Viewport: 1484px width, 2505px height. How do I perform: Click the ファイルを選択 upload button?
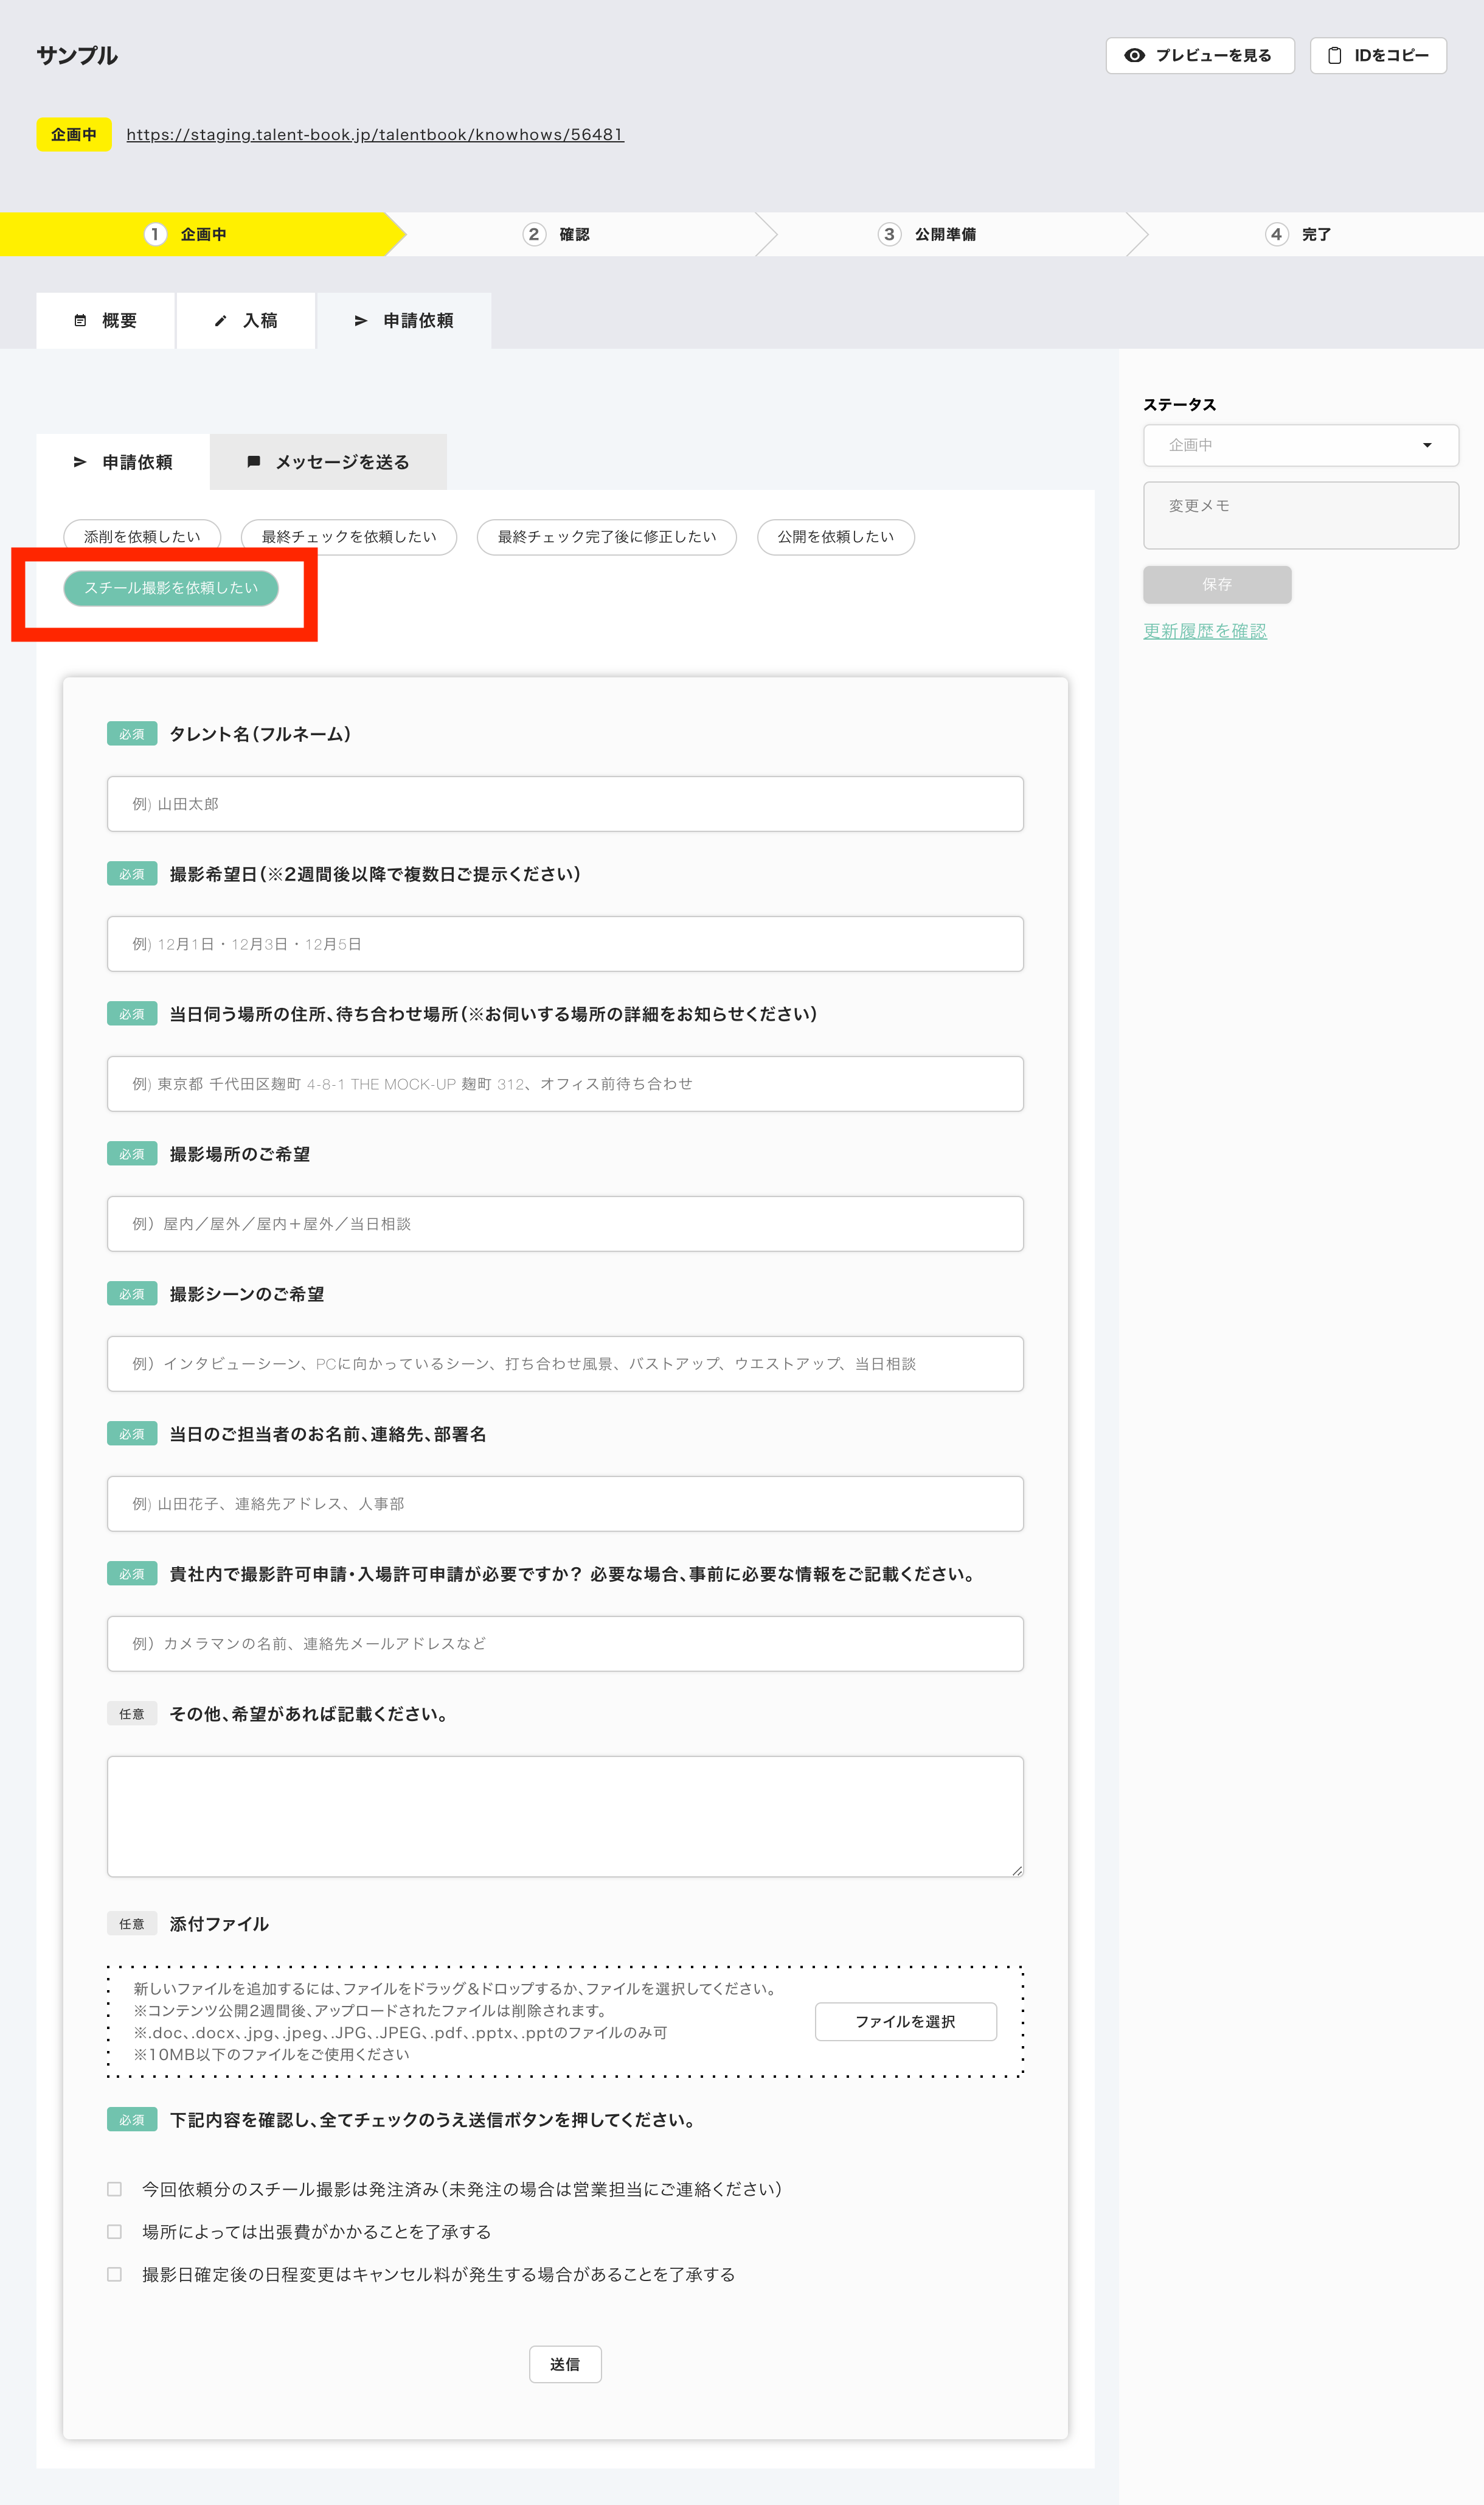click(905, 2022)
